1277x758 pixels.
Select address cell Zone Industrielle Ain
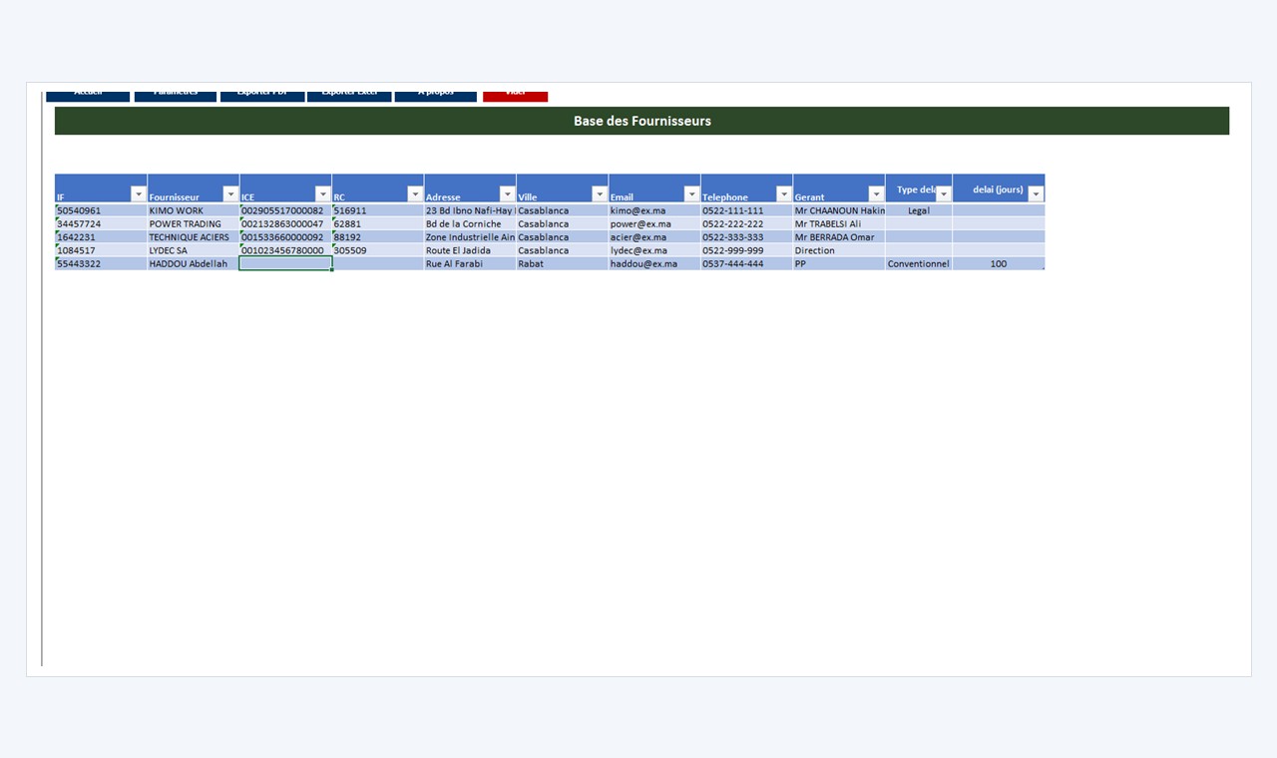point(470,237)
